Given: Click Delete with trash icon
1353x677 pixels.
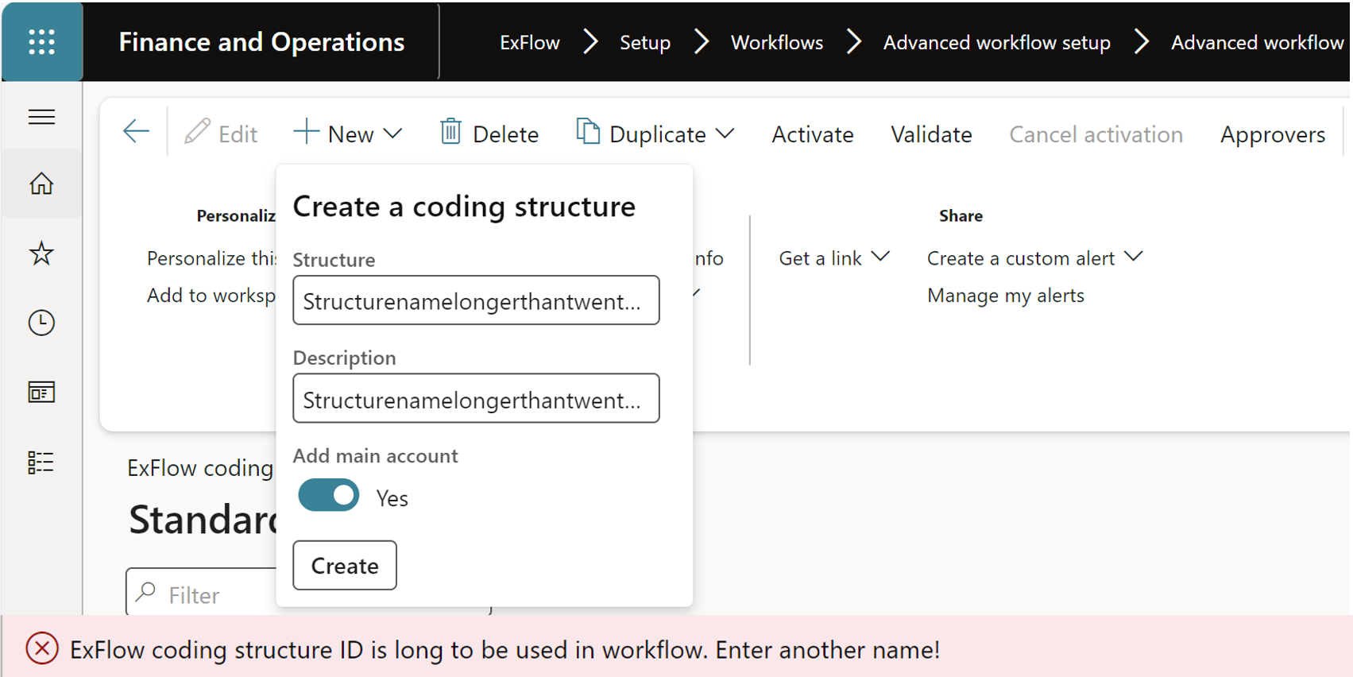Looking at the screenshot, I should pos(489,133).
